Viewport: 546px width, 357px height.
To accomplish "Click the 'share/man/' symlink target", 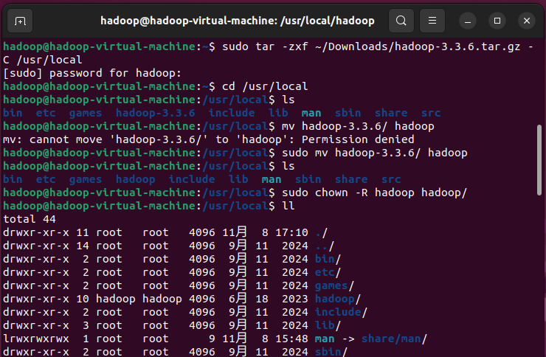I will pos(394,339).
